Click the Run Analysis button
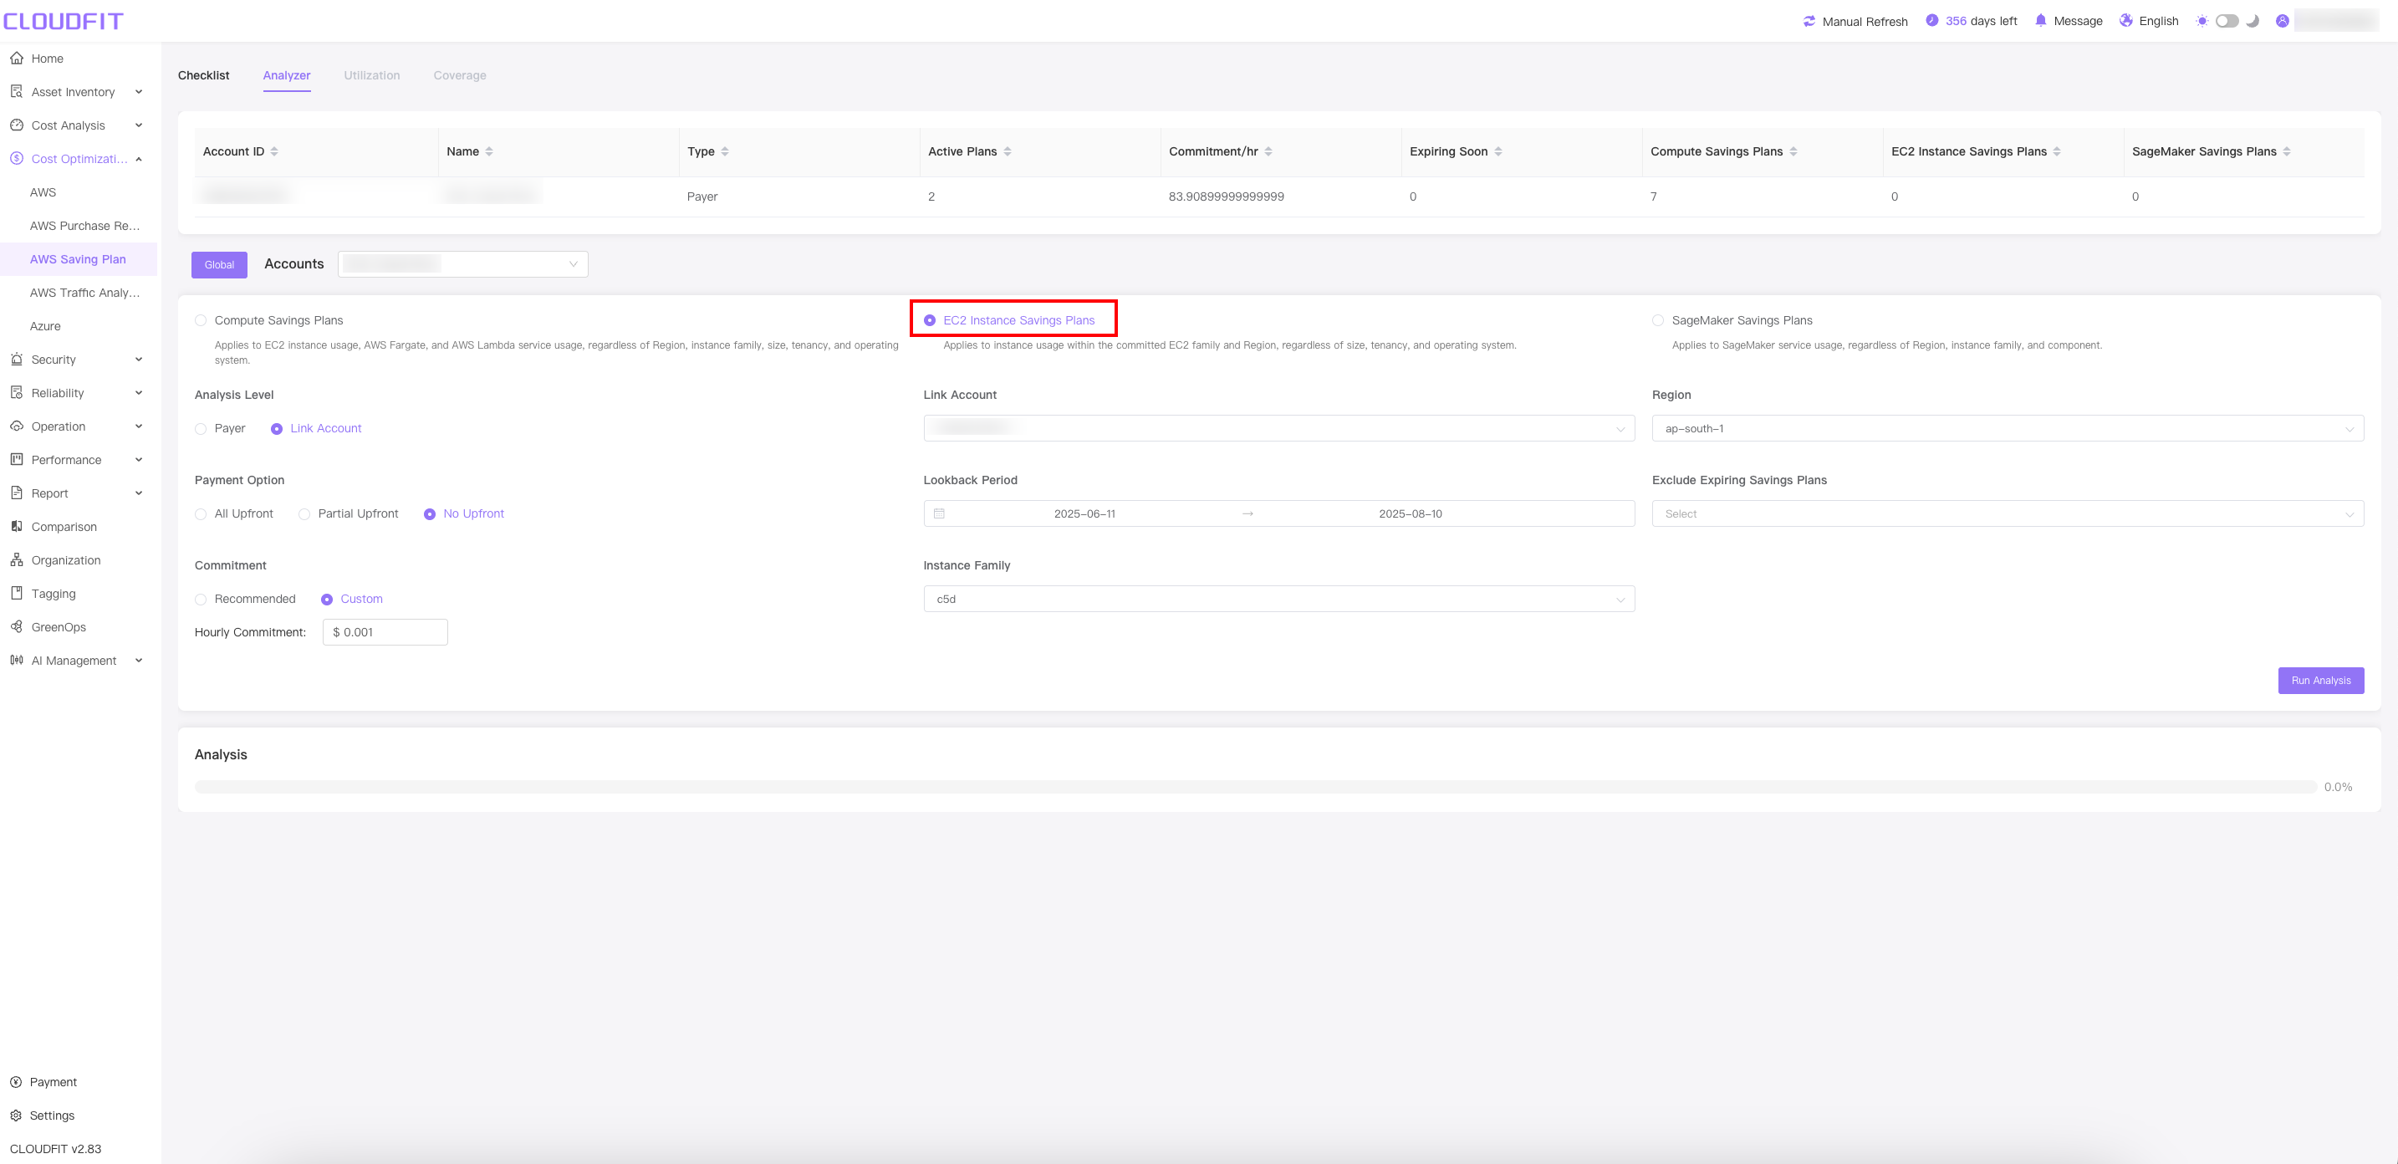2398x1164 pixels. coord(2321,681)
